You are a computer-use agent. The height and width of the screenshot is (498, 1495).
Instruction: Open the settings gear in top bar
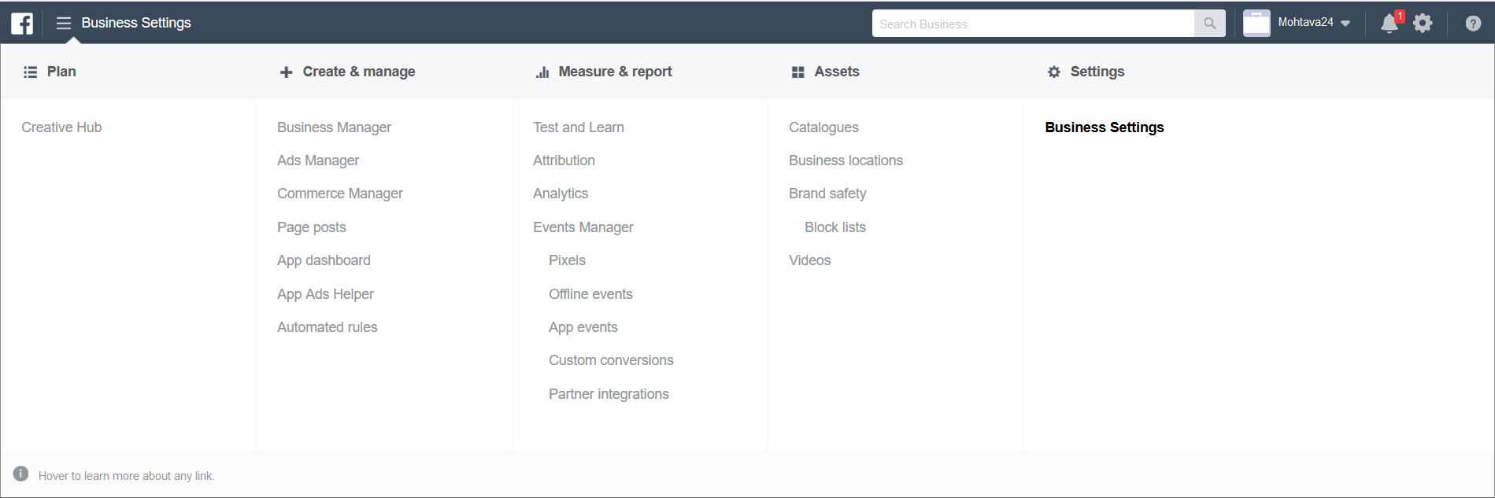1423,24
